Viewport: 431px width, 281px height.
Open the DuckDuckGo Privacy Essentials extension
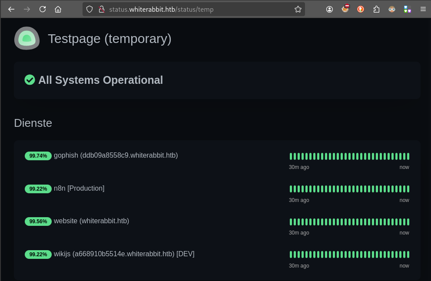[361, 9]
